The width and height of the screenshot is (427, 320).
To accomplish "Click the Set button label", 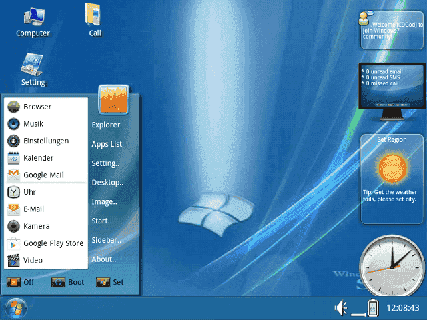I will pyautogui.click(x=119, y=282).
